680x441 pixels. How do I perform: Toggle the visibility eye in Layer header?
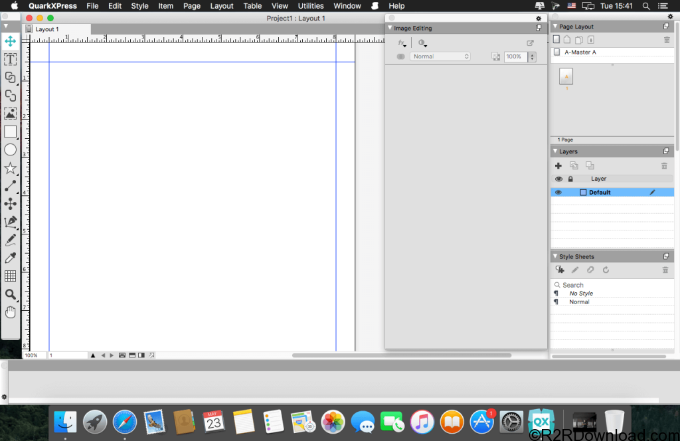558,179
